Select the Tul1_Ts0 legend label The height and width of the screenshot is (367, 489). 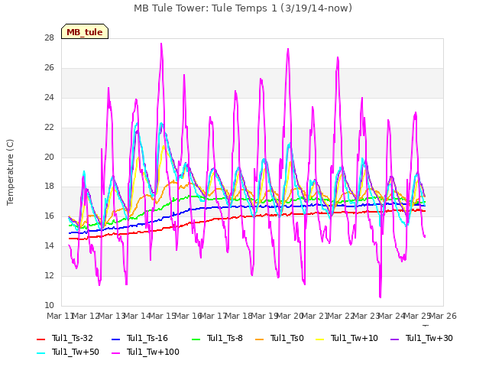[287, 338]
